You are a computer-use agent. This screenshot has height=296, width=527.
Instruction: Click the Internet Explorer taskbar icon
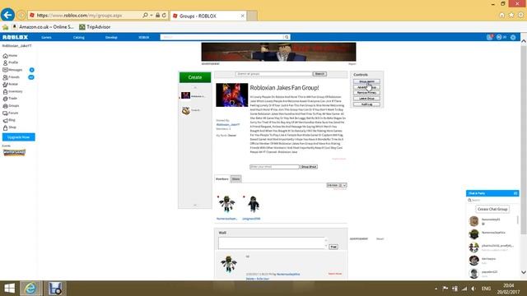30,289
